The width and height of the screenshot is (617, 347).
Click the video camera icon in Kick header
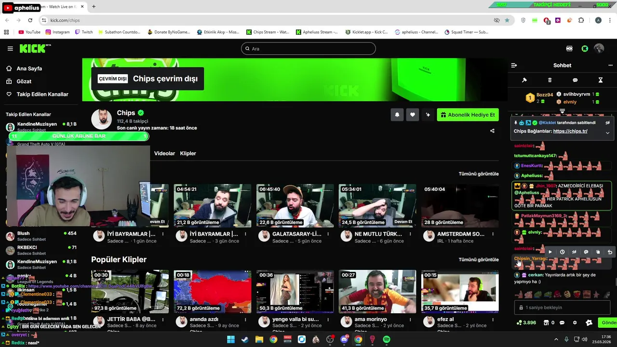[x=569, y=49]
